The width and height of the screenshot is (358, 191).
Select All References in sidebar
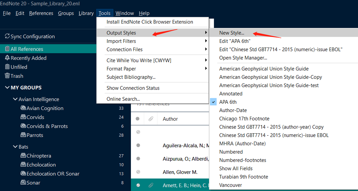coord(27,49)
